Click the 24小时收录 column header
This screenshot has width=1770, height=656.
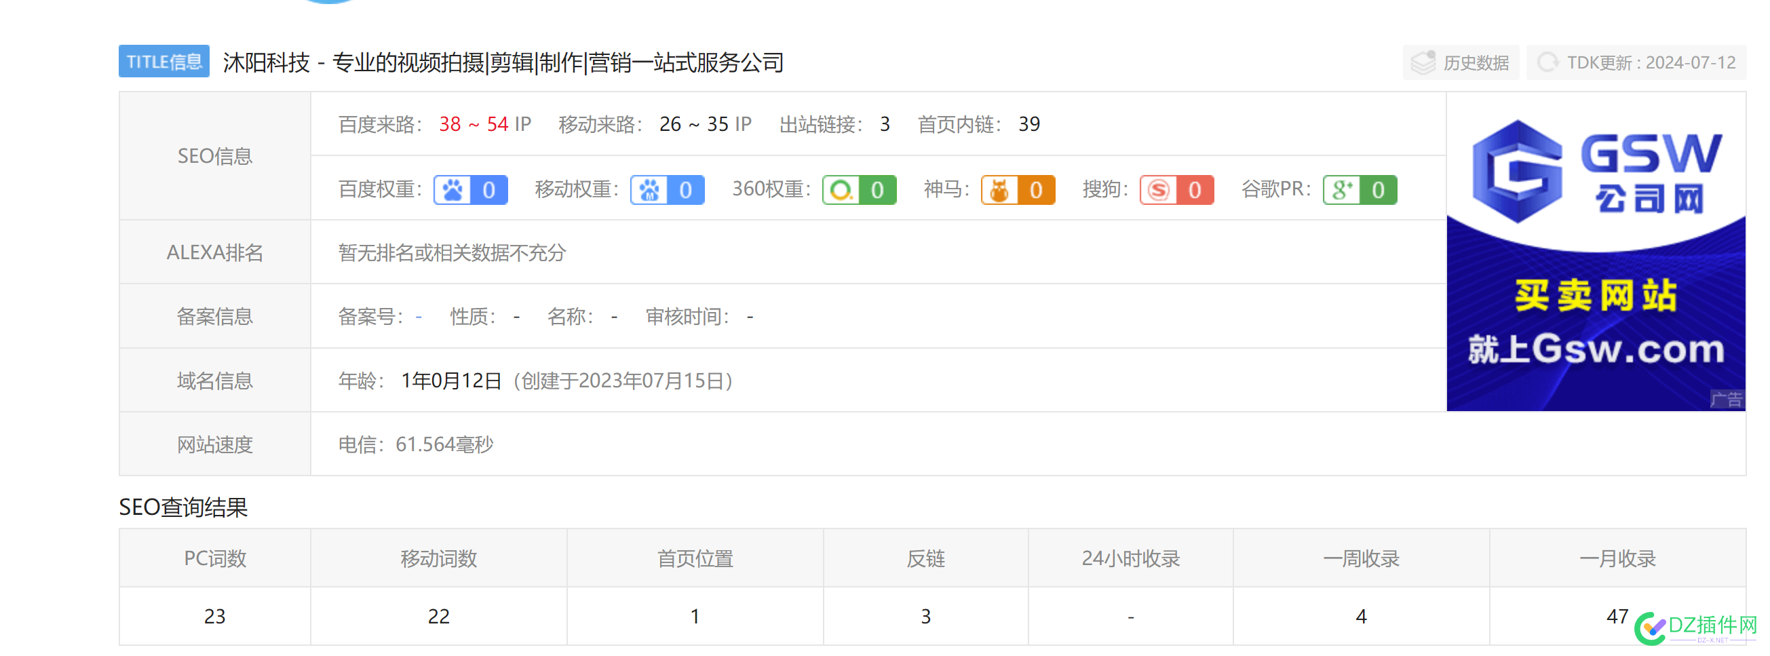coord(1131,558)
